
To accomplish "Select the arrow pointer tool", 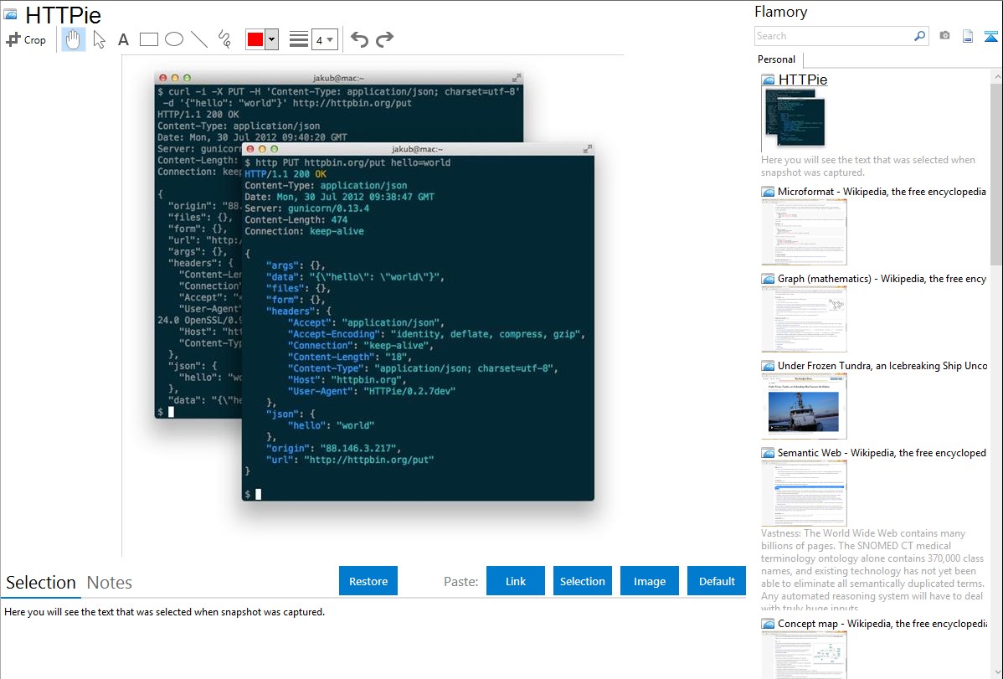I will [99, 39].
